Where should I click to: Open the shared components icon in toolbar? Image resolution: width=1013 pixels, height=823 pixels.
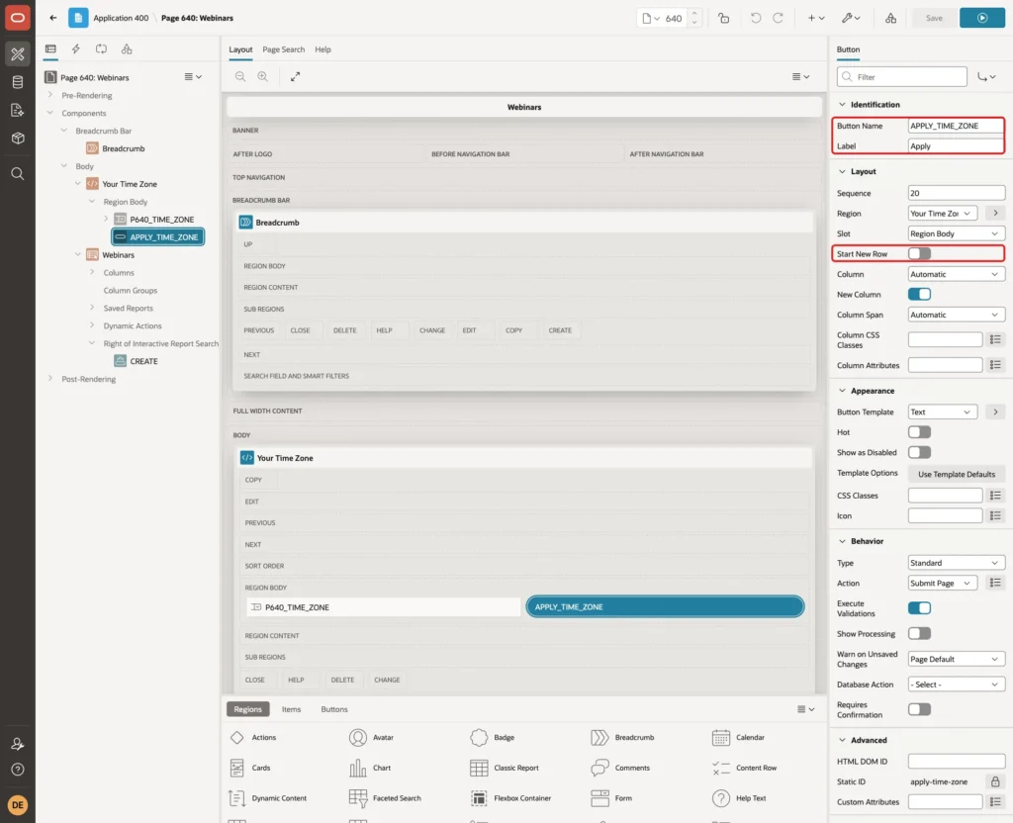pos(890,18)
